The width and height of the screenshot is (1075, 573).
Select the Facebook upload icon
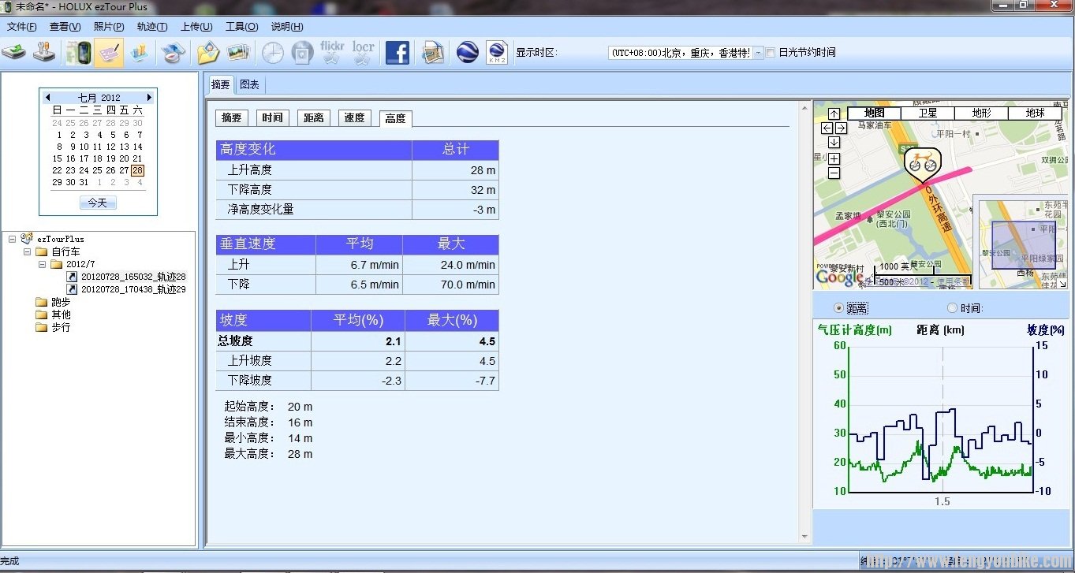tap(397, 52)
